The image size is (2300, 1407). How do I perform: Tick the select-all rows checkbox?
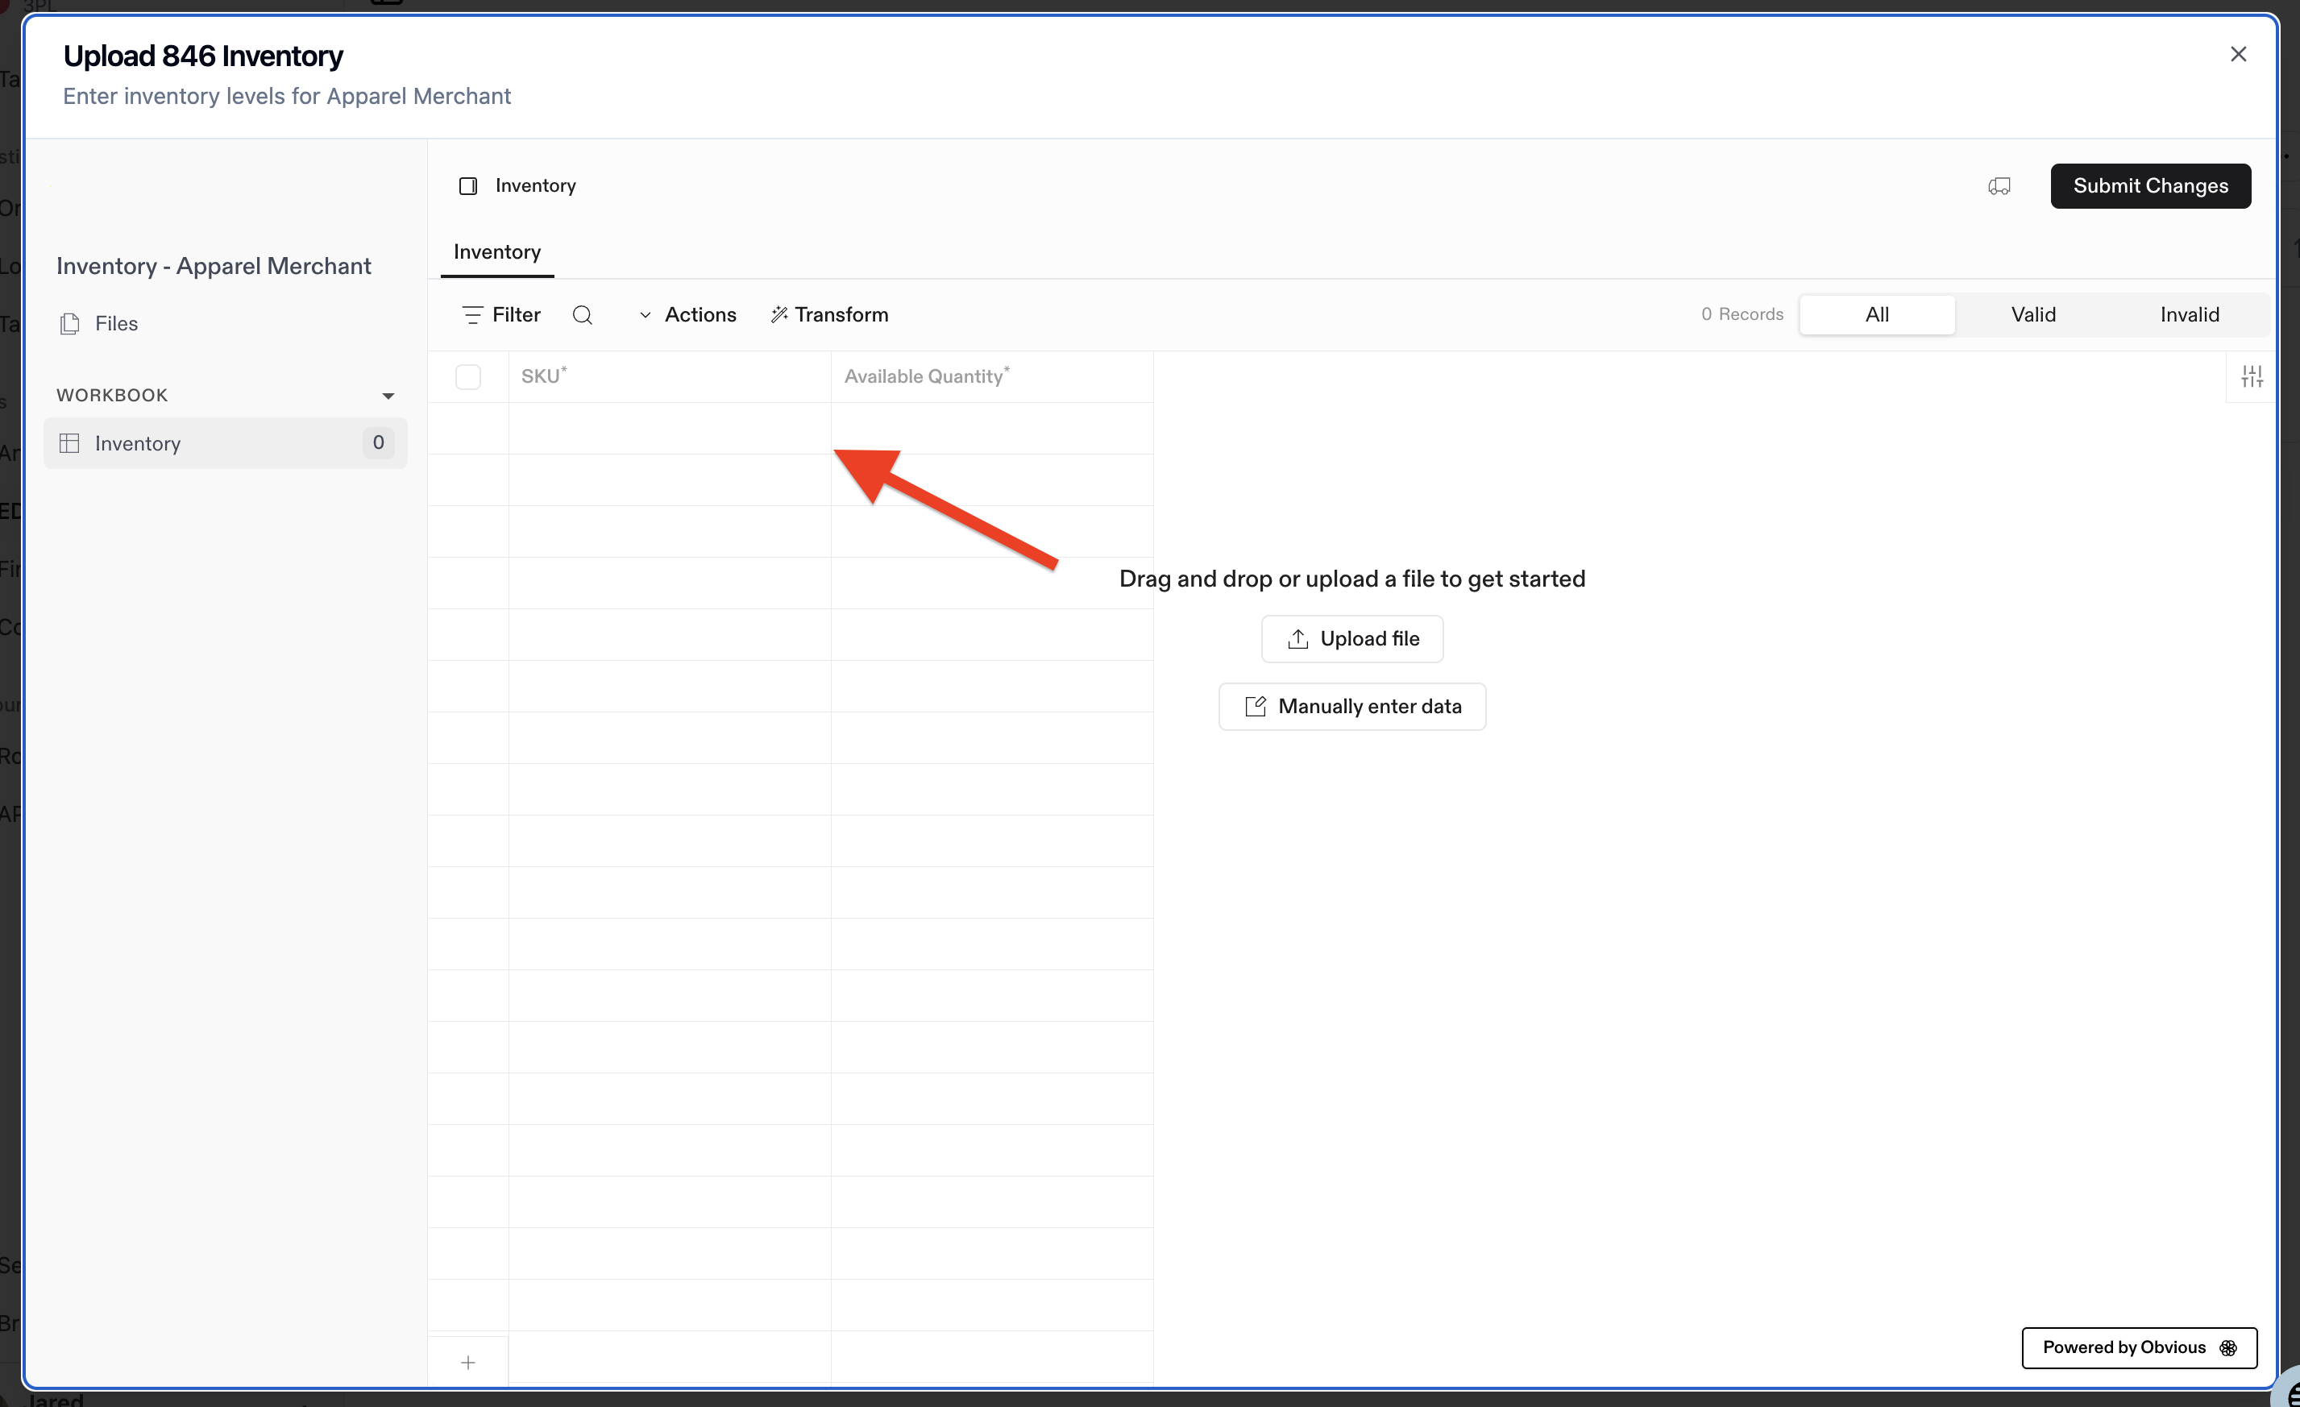pyautogui.click(x=468, y=376)
